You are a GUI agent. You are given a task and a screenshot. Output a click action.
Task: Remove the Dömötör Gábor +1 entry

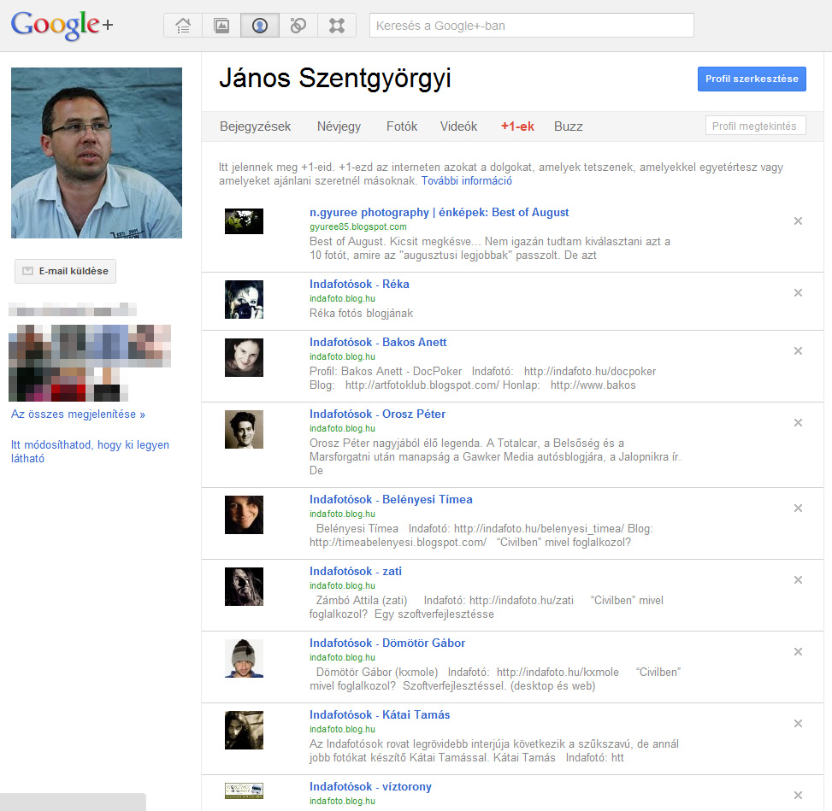[798, 652]
